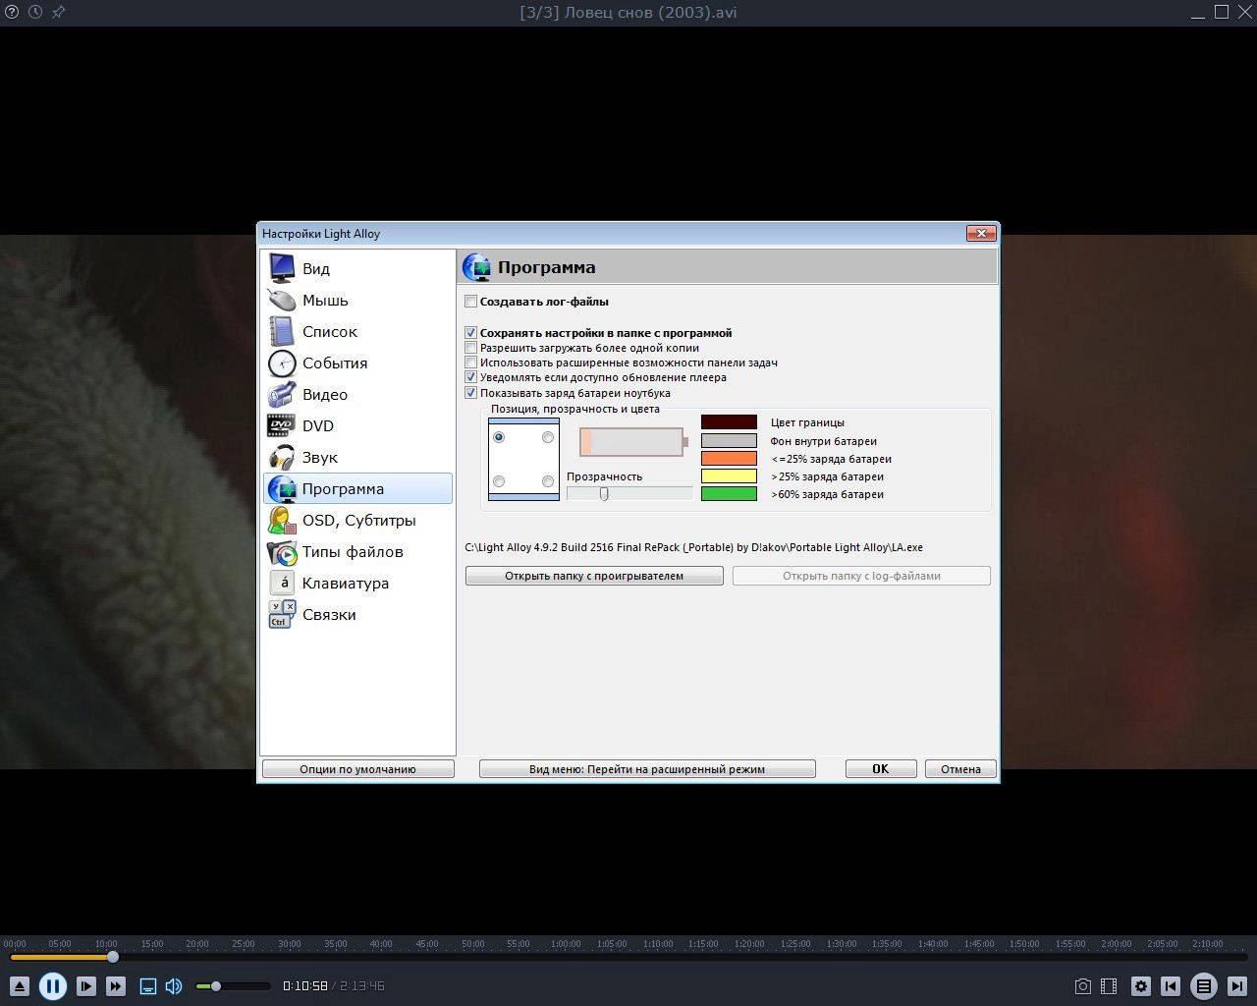Adjust the volume slider in player bar
The width and height of the screenshot is (1257, 1006).
(x=233, y=986)
